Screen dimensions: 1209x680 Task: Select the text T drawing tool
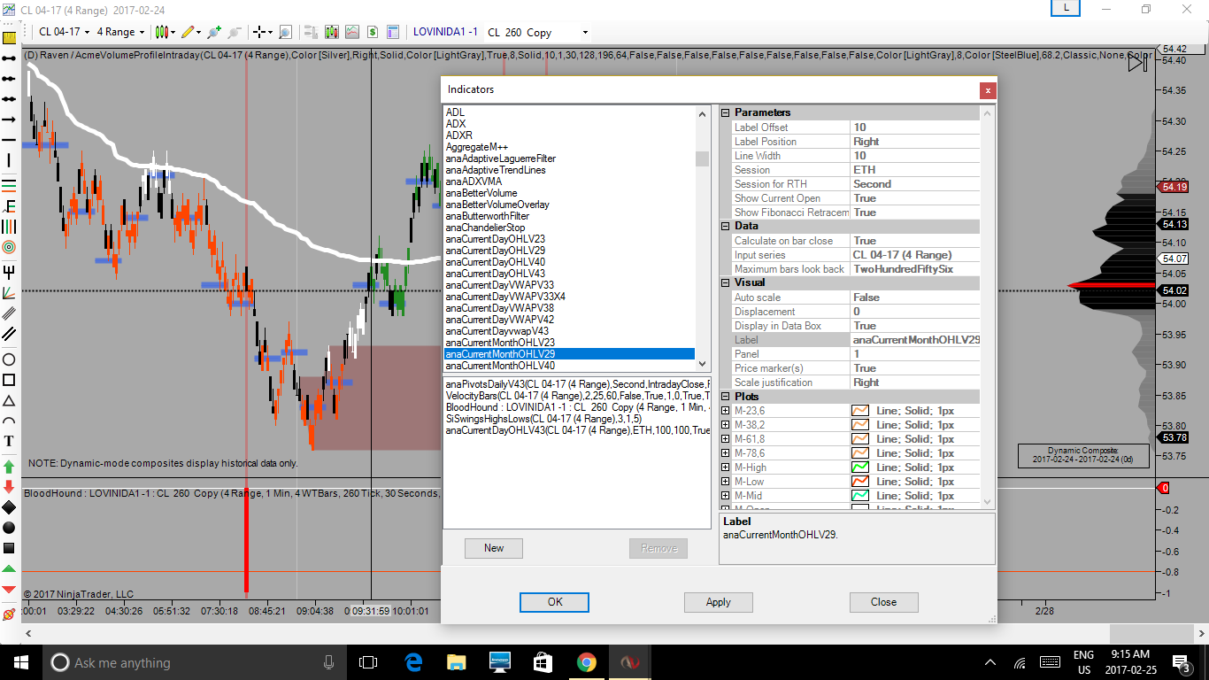point(10,441)
